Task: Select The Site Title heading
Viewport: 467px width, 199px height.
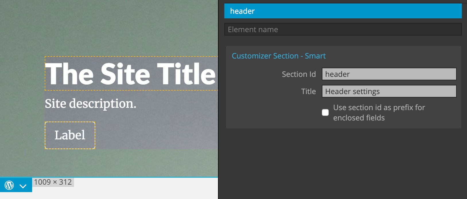Action: pos(131,74)
